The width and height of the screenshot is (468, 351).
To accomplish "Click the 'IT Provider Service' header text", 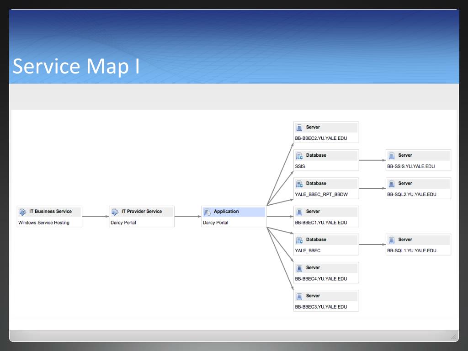I will [x=142, y=211].
